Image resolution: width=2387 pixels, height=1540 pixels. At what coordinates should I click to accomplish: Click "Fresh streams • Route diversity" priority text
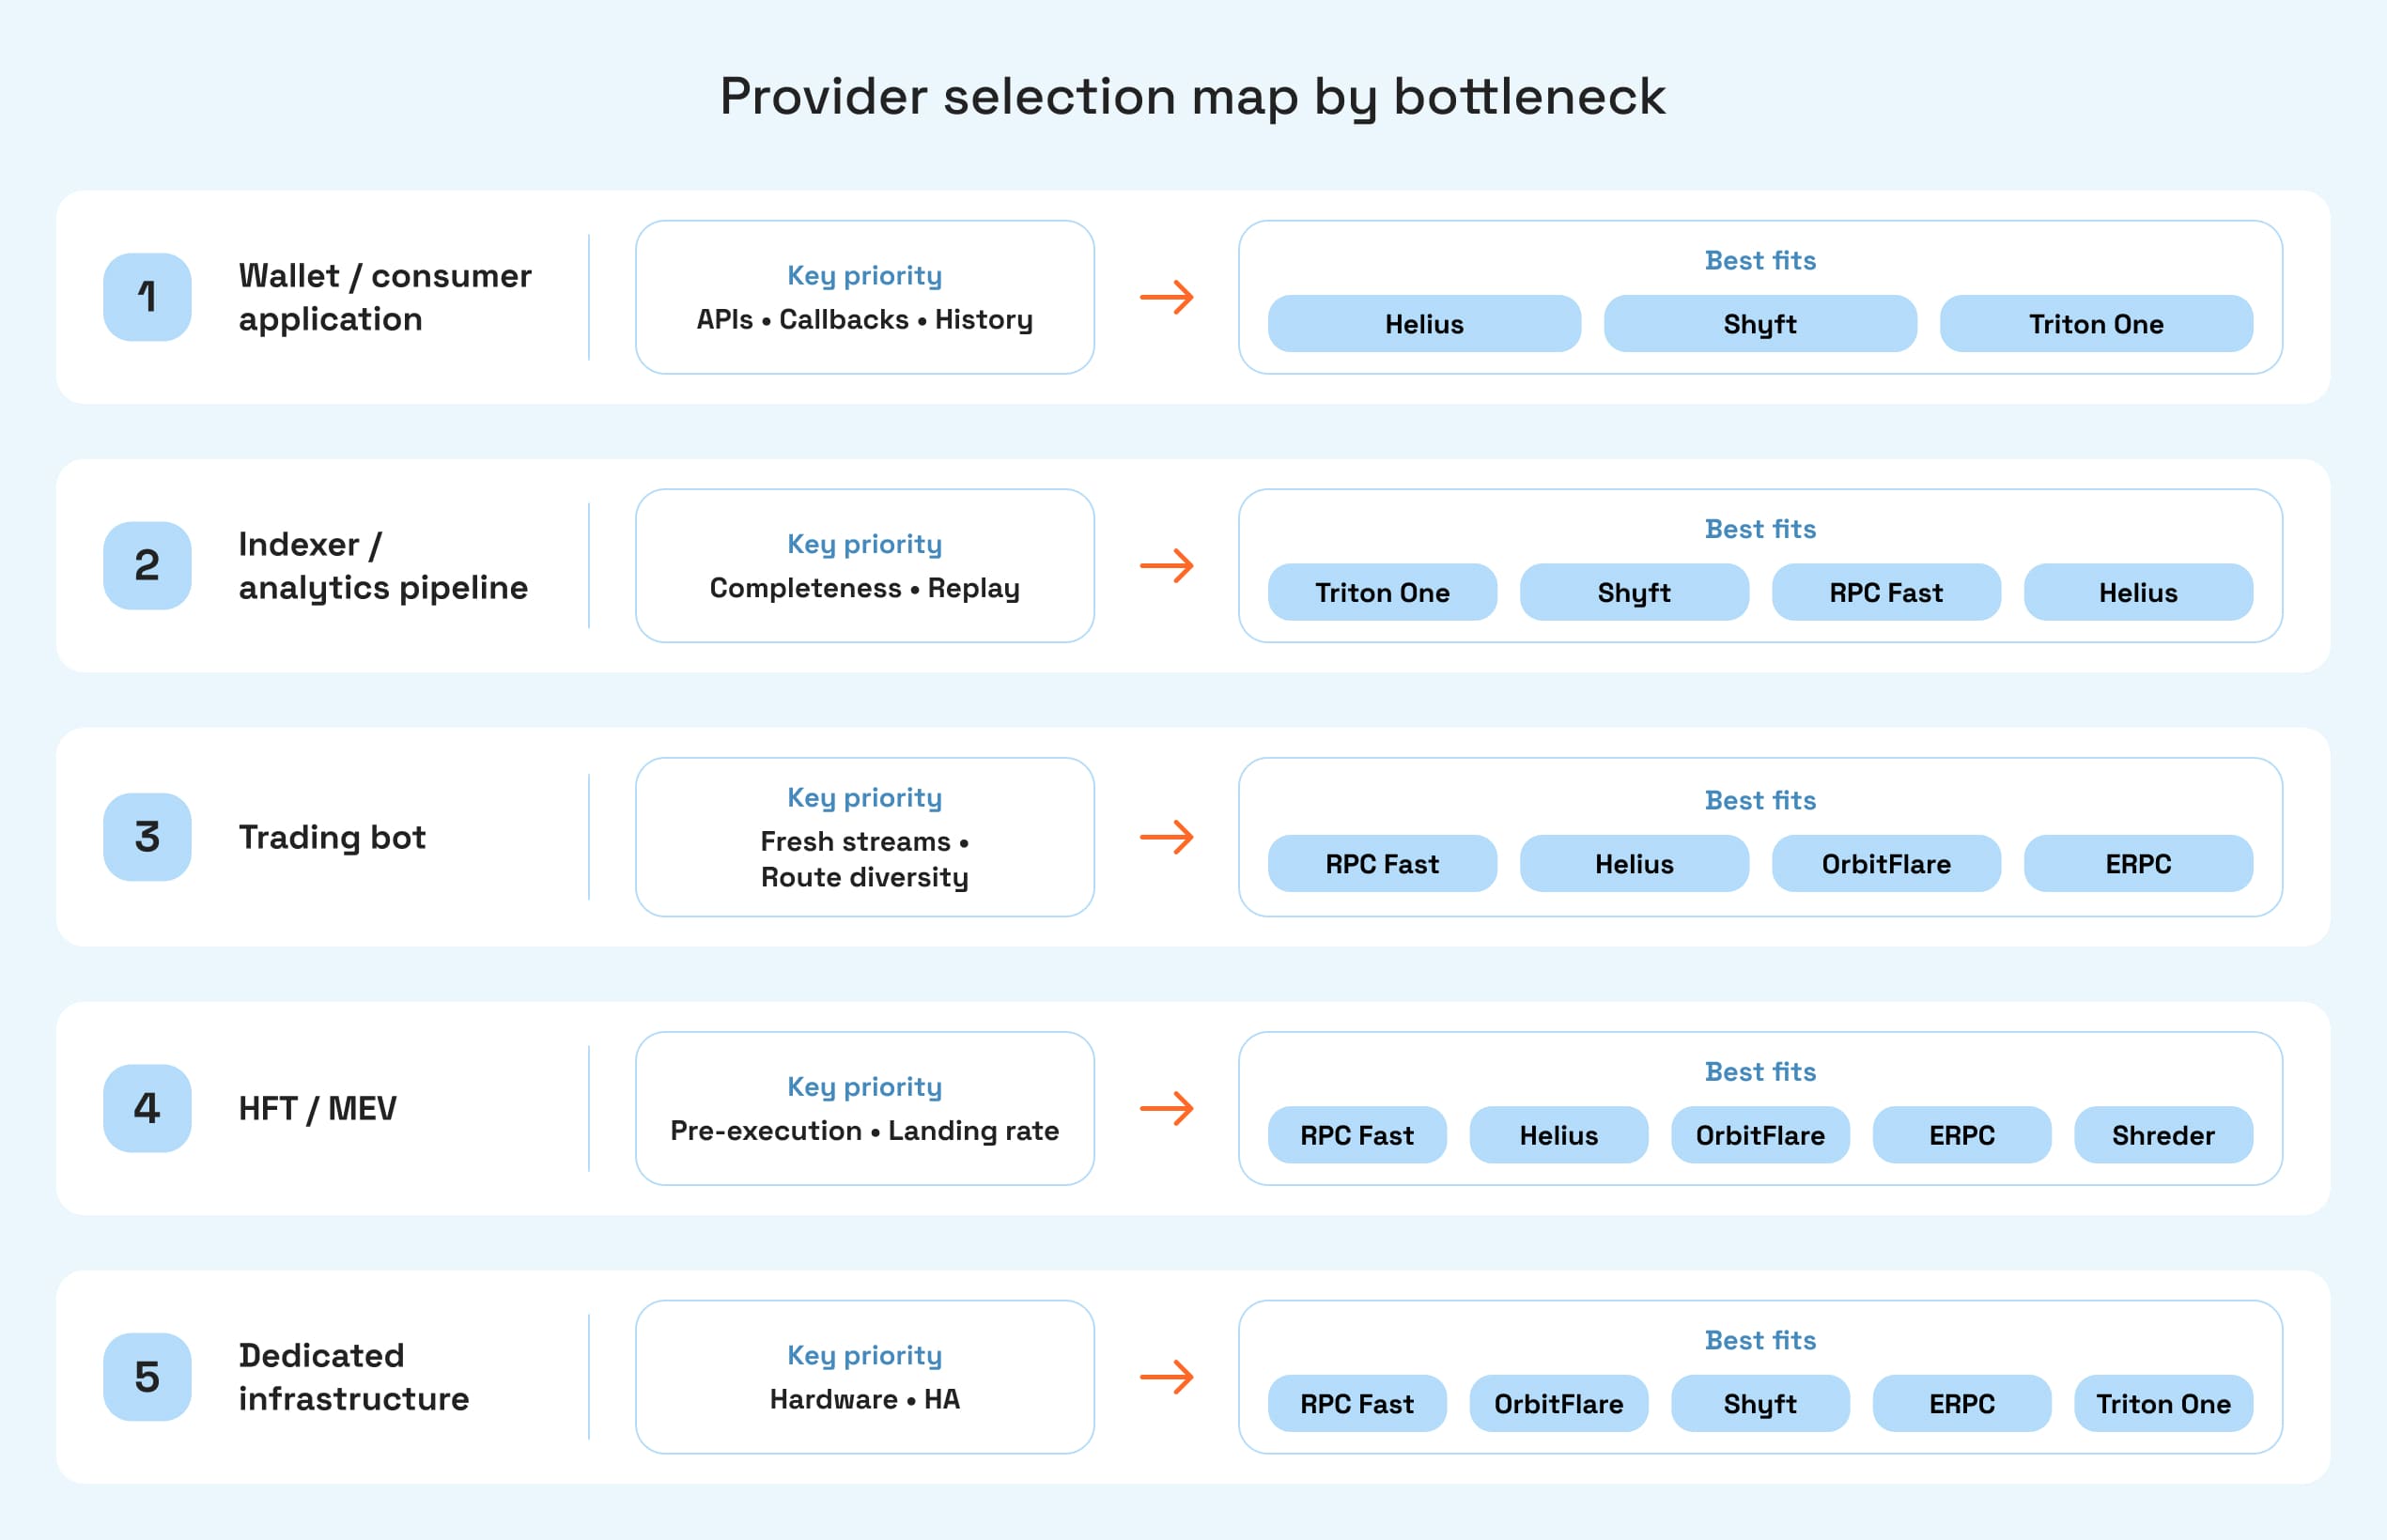(864, 859)
